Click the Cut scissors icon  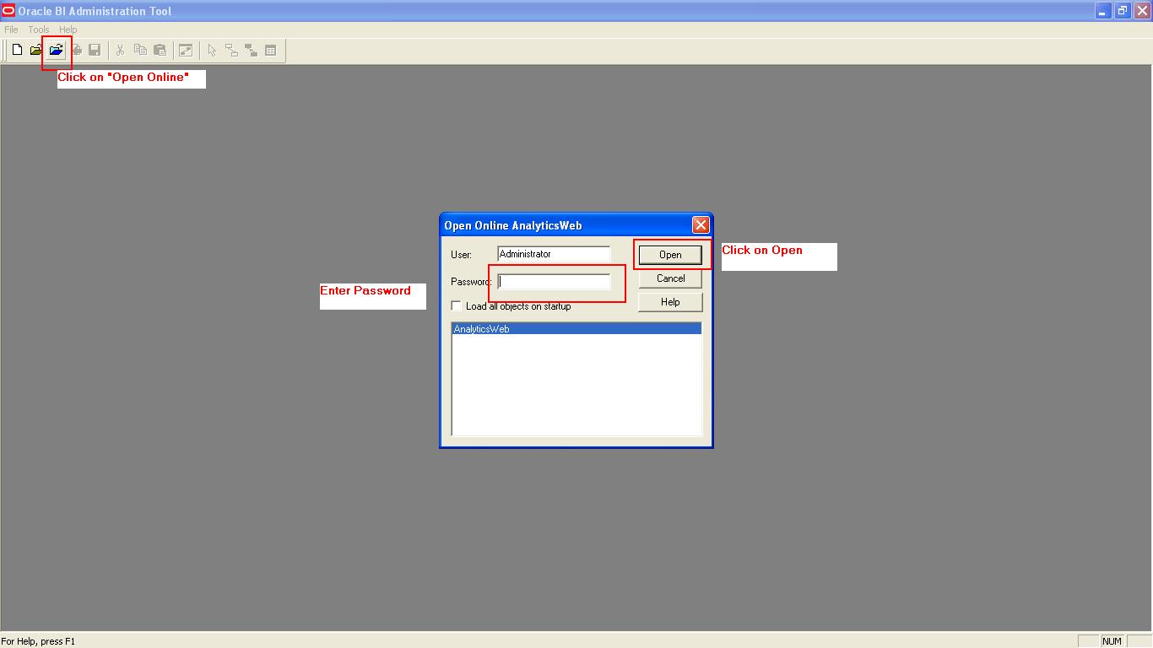(119, 50)
